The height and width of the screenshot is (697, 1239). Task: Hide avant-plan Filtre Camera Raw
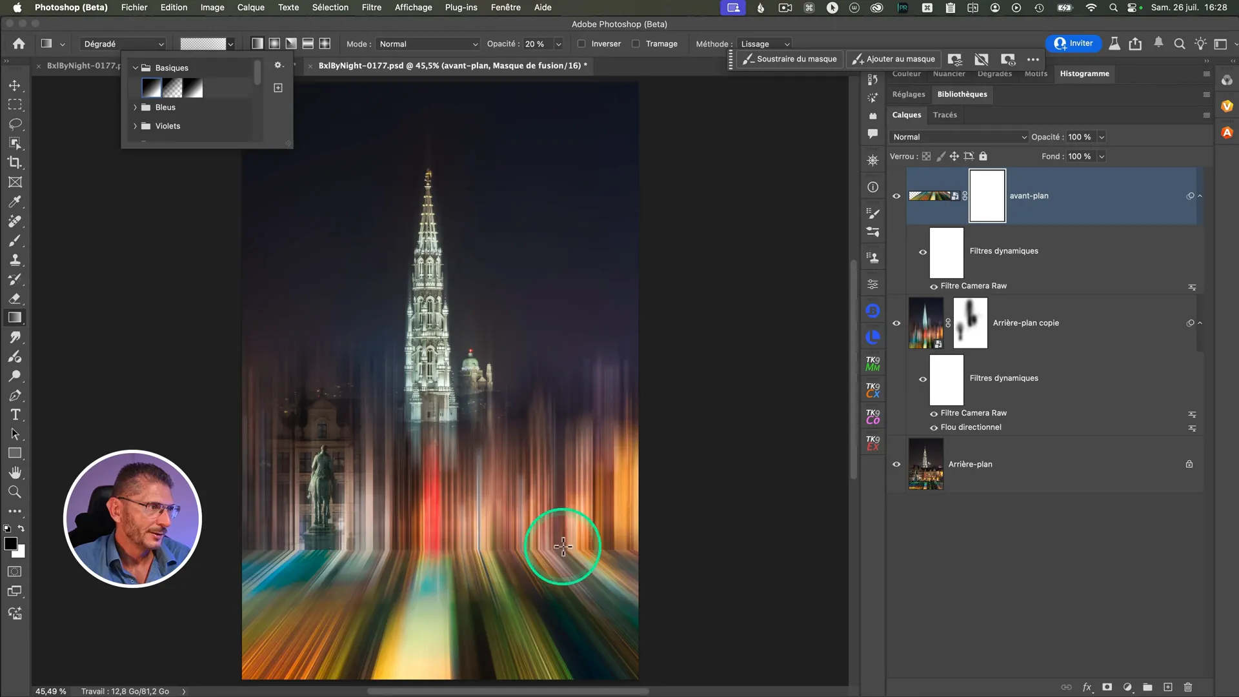(x=934, y=287)
